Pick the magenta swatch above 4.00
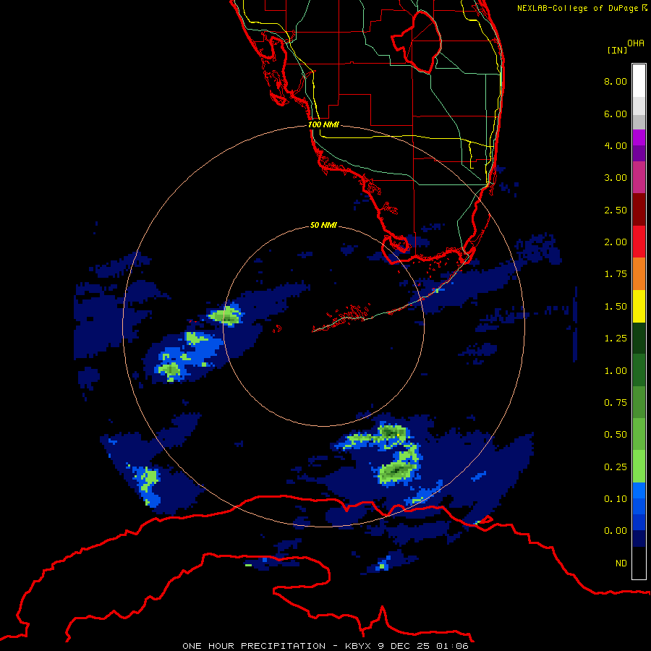Screen dimensions: 651x651 [x=639, y=137]
